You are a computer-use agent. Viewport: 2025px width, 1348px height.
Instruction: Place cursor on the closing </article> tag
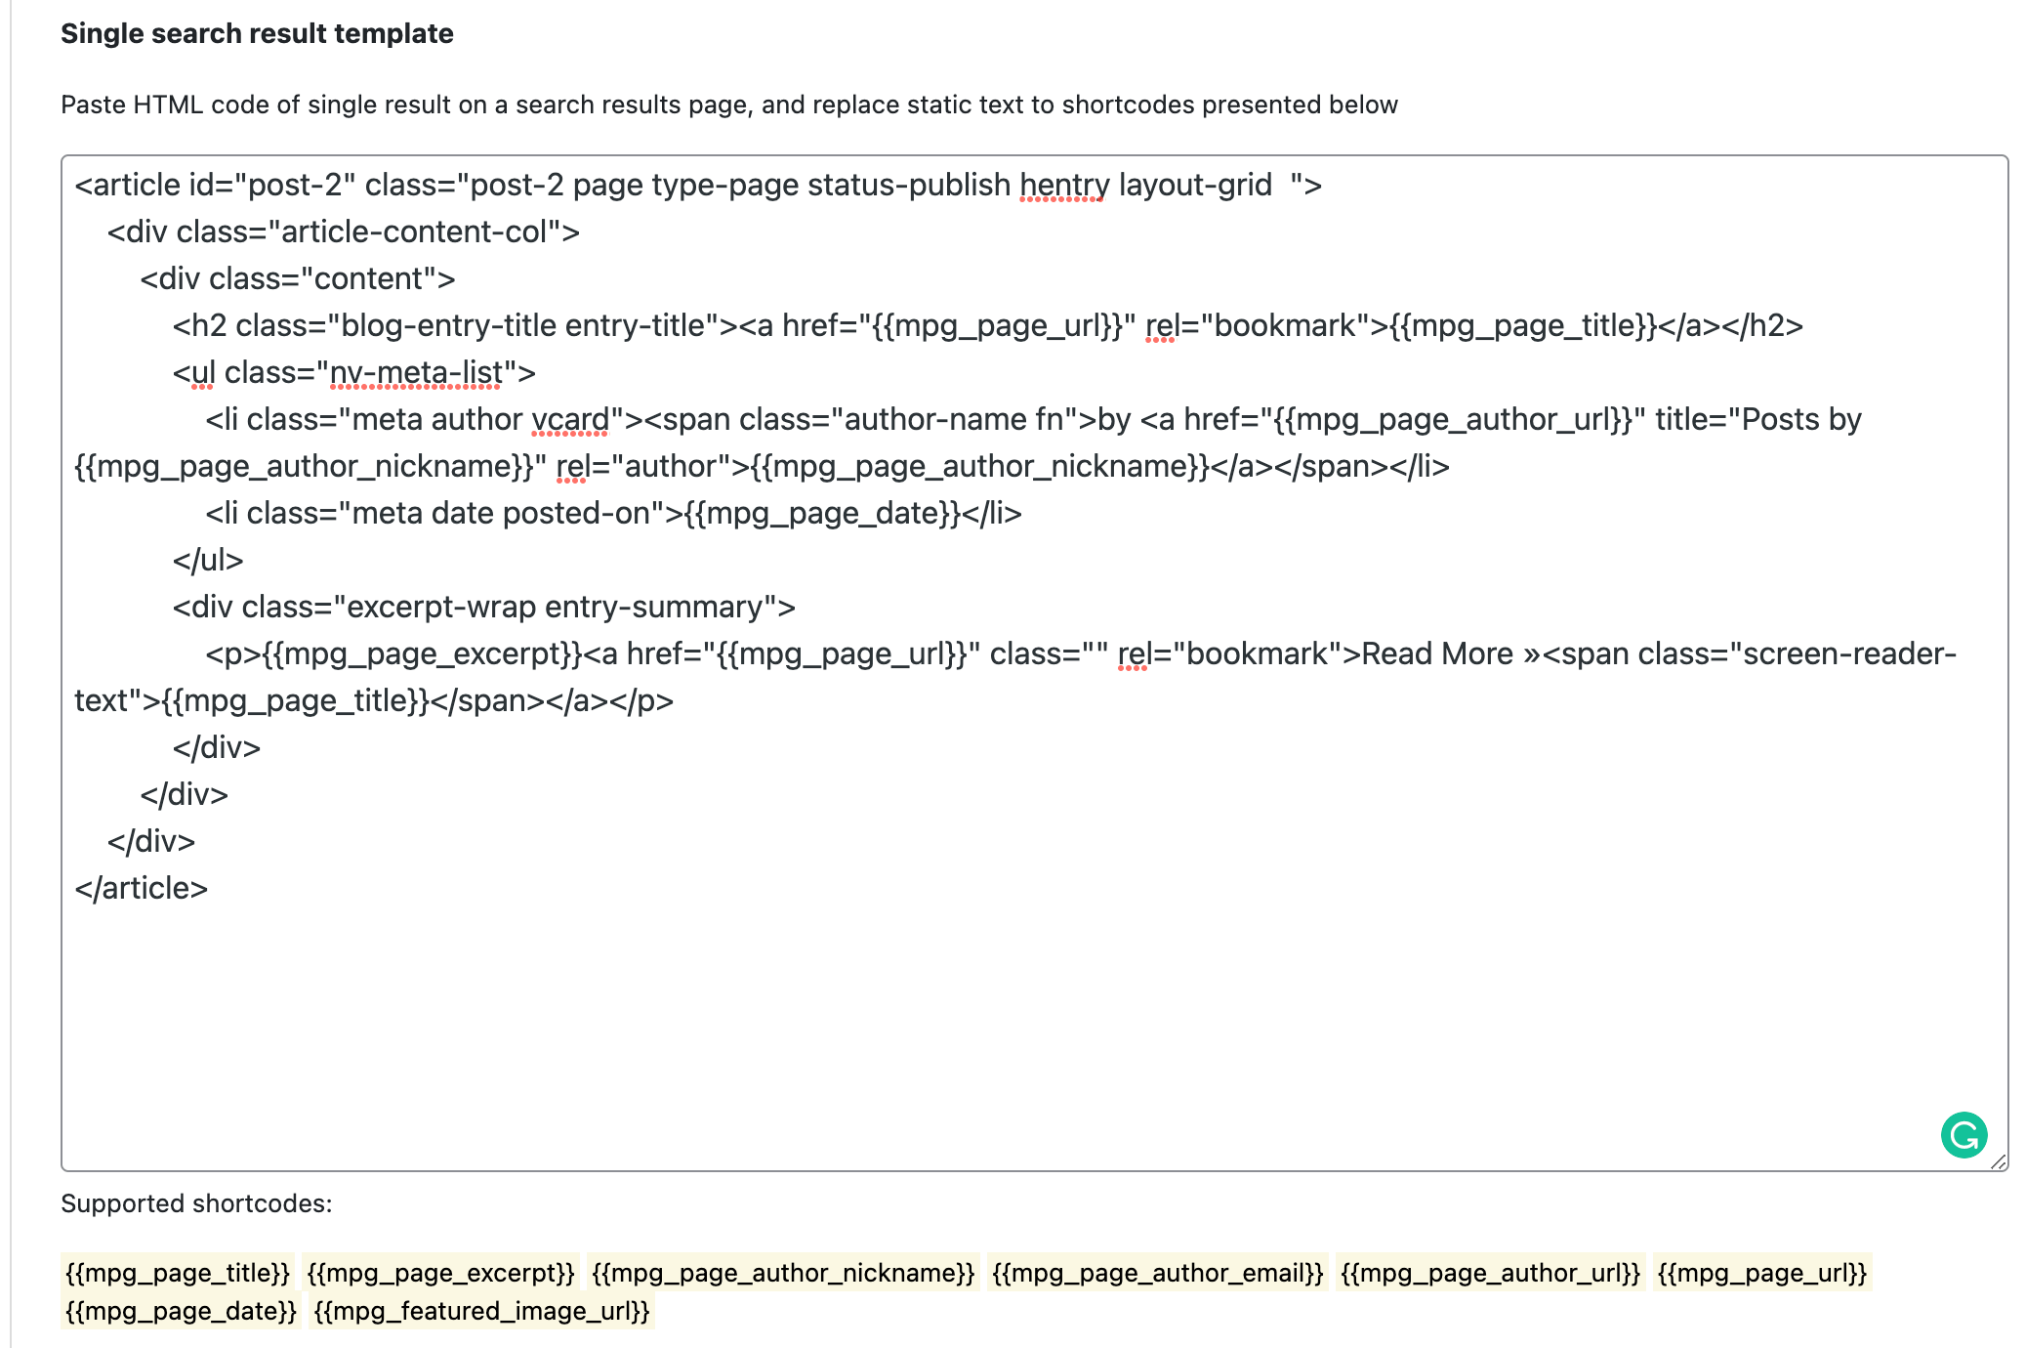click(142, 888)
